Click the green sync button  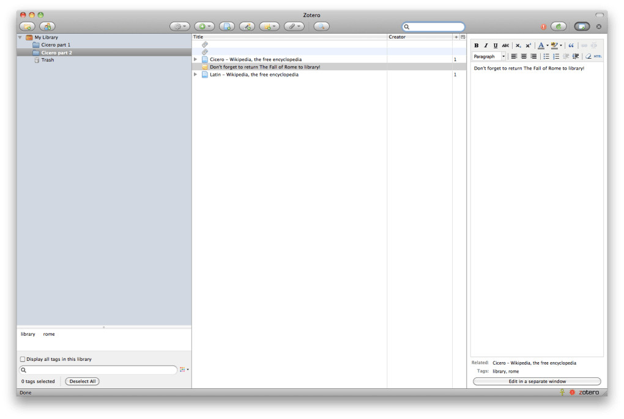coord(559,27)
